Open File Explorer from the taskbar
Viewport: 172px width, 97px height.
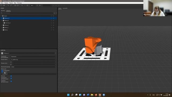pos(92,95)
